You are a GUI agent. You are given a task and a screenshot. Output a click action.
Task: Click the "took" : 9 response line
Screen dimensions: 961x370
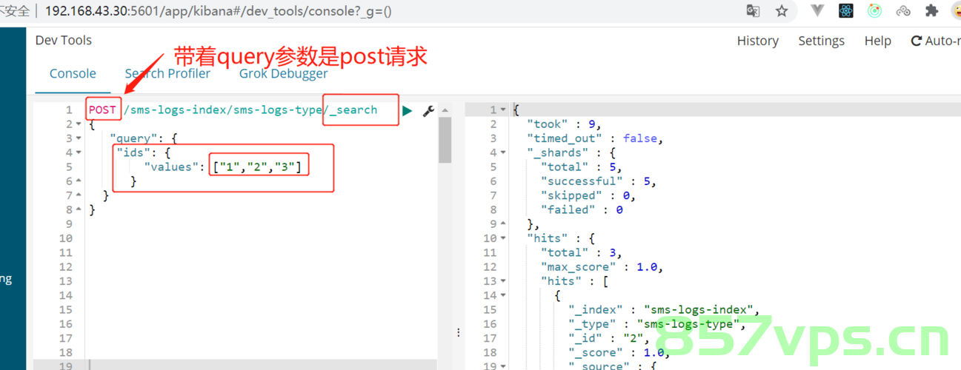click(564, 124)
